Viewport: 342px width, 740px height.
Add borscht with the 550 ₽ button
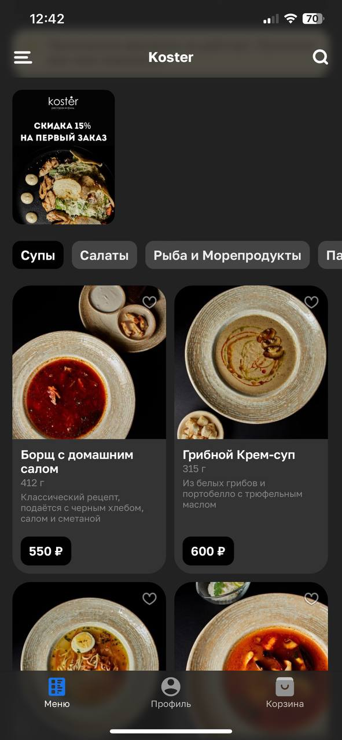pos(46,551)
